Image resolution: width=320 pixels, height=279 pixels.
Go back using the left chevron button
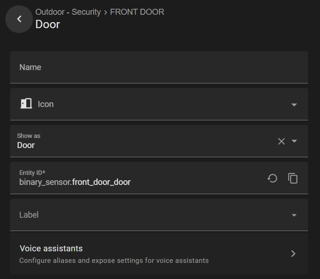click(19, 19)
